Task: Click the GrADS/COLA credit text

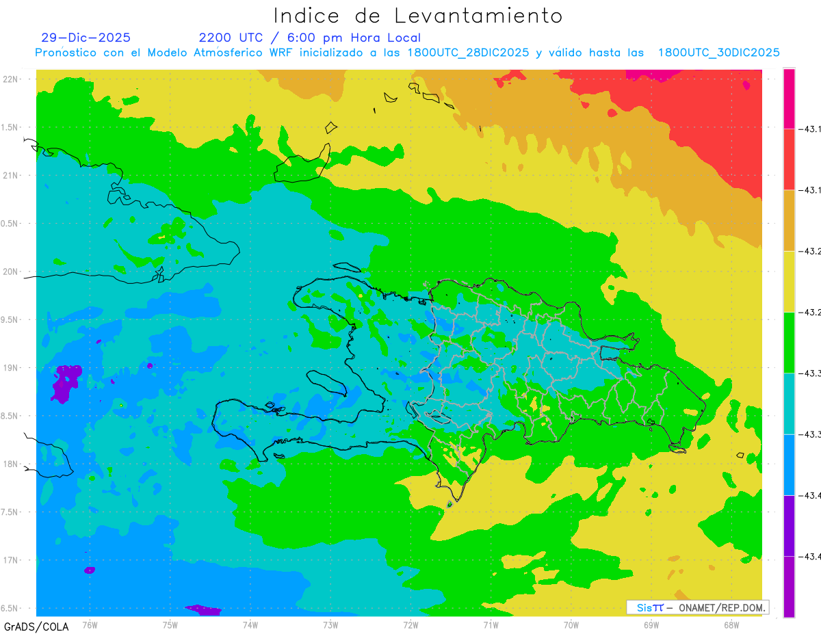Action: pos(36,626)
